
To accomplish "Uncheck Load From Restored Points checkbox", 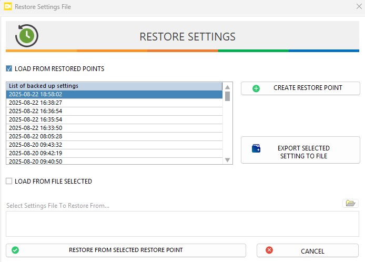I will tap(9, 69).
